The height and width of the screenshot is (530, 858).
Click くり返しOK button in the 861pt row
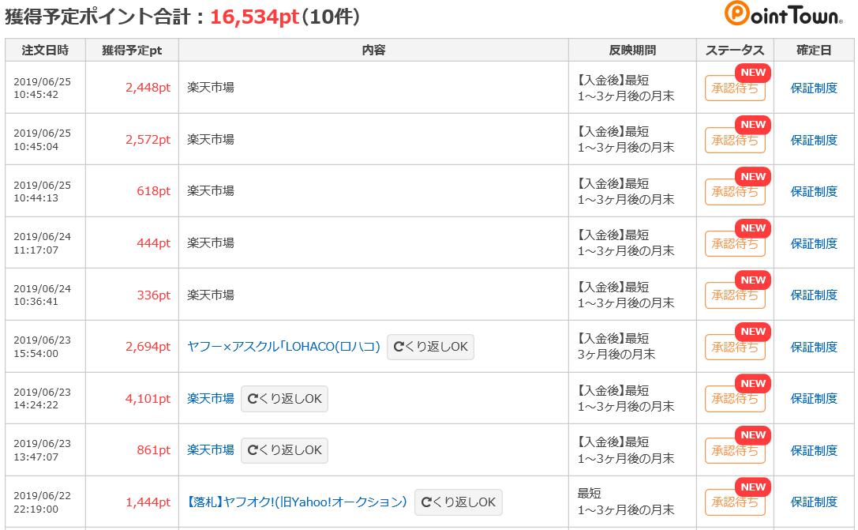click(284, 450)
